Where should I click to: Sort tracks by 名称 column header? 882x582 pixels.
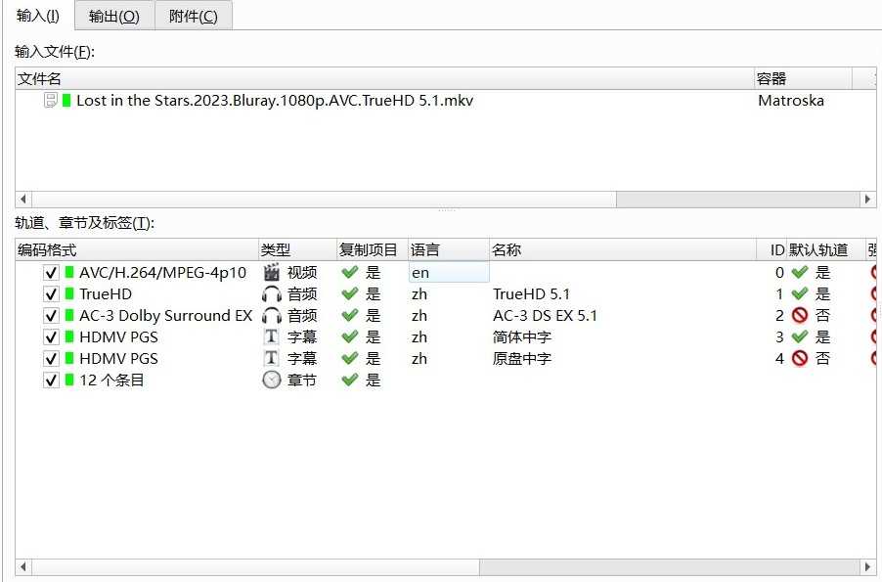pyautogui.click(x=623, y=249)
